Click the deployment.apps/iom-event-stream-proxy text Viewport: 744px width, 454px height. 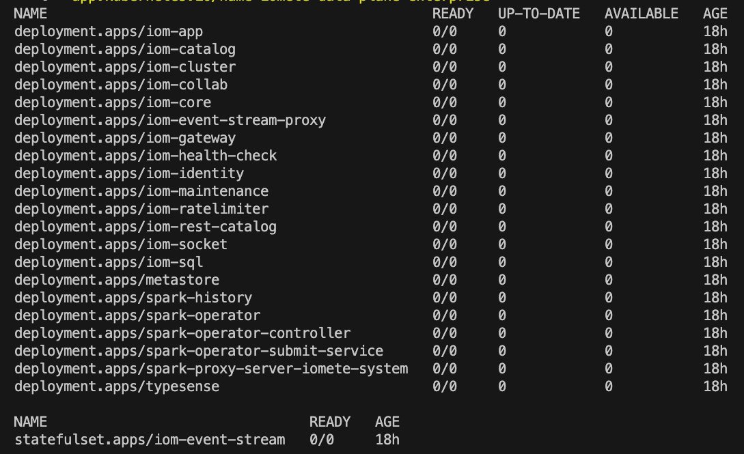click(170, 120)
